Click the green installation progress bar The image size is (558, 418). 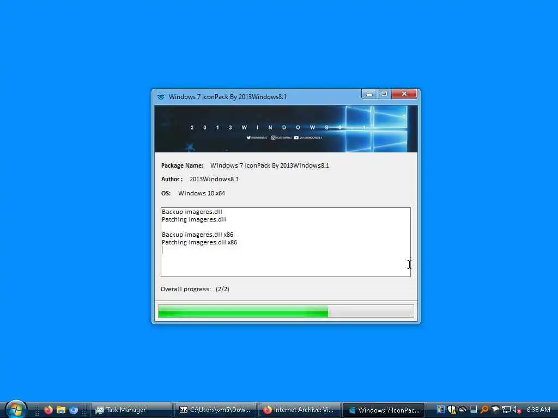coord(286,311)
